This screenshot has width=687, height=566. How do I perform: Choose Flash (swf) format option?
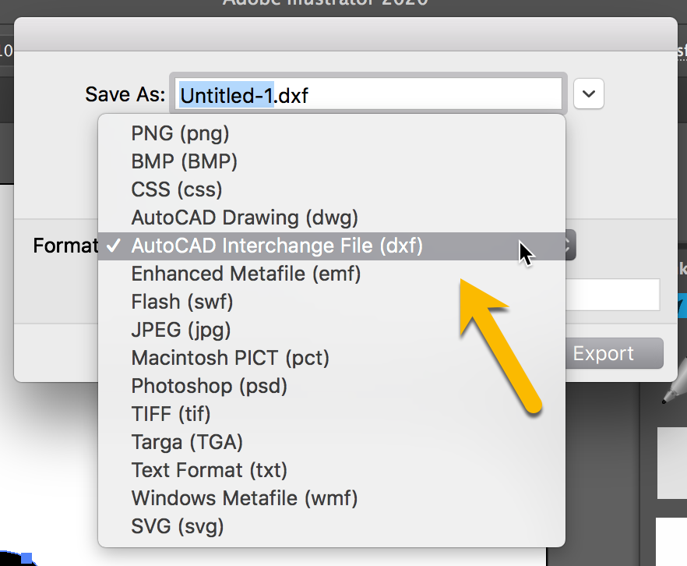182,302
